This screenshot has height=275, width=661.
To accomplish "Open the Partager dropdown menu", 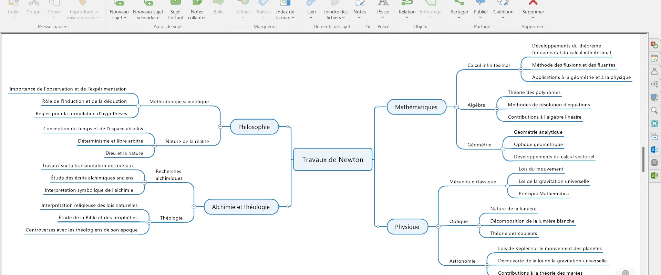I will [x=459, y=18].
